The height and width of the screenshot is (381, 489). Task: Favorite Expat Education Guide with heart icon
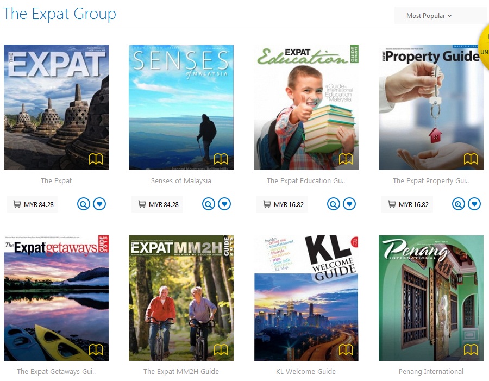(x=349, y=204)
